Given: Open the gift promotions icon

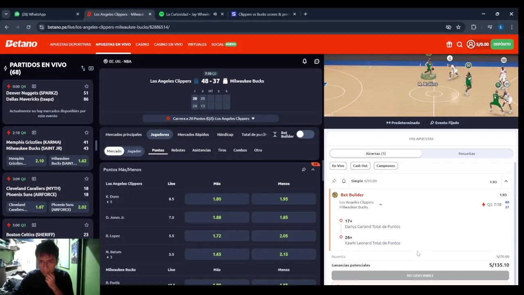Looking at the screenshot, I should (449, 44).
